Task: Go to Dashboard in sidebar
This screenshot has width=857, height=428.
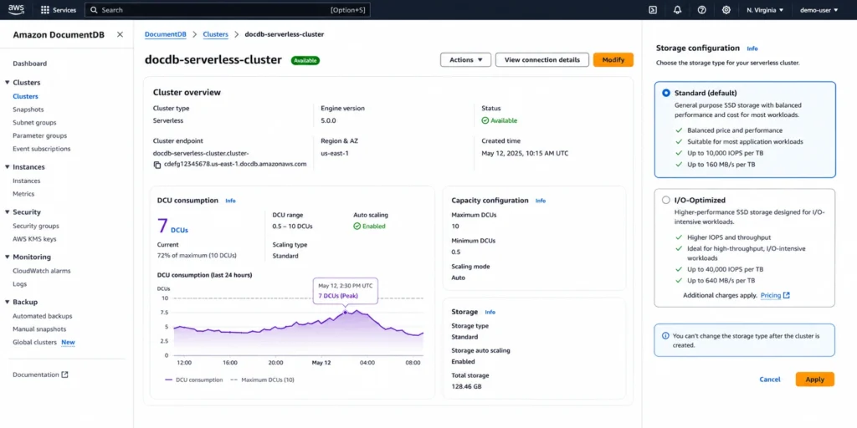Action: coord(29,64)
